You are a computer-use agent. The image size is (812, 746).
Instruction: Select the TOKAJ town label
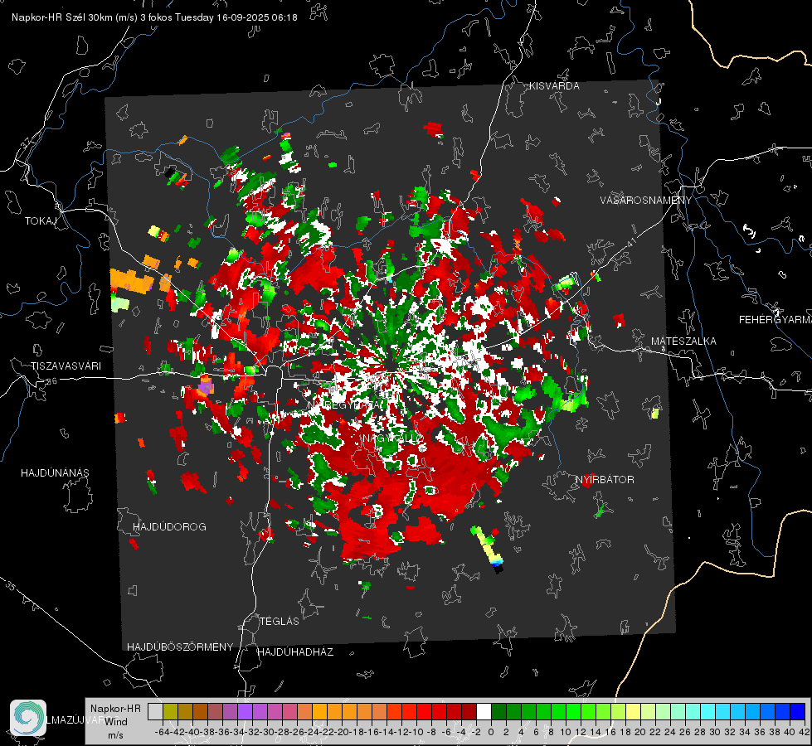point(41,221)
